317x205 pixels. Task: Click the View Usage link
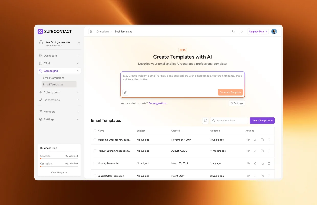(x=59, y=172)
